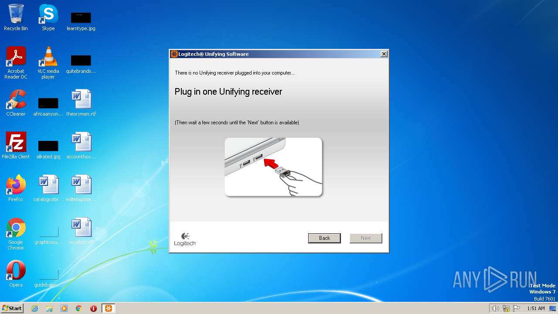Select the CCleaner desktop shortcut
Viewport: 558px width, 314px height.
[x=16, y=103]
